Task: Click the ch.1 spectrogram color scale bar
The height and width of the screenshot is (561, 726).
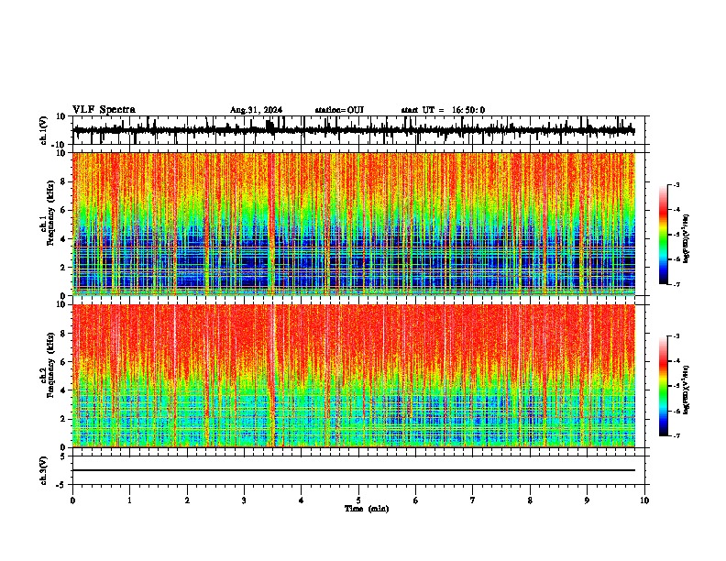Action: pos(663,235)
